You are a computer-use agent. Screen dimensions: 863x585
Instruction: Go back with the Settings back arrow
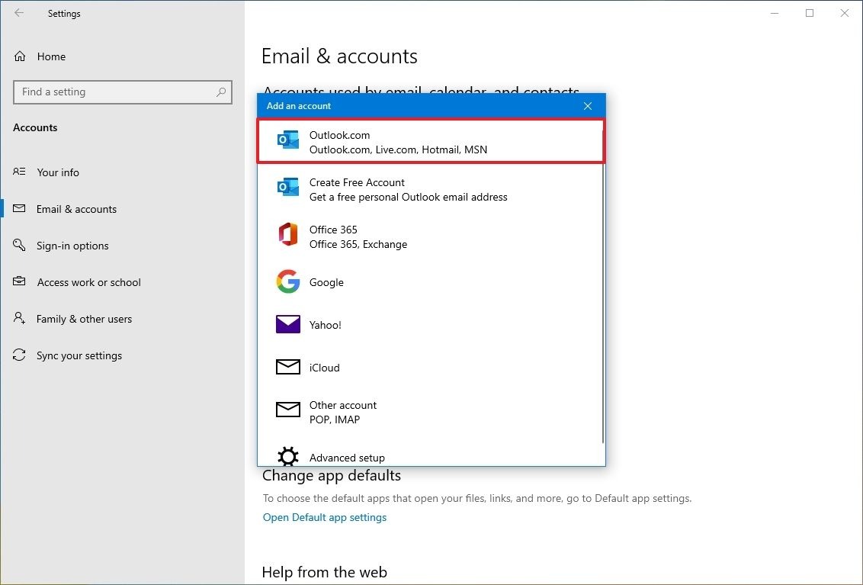pos(19,13)
